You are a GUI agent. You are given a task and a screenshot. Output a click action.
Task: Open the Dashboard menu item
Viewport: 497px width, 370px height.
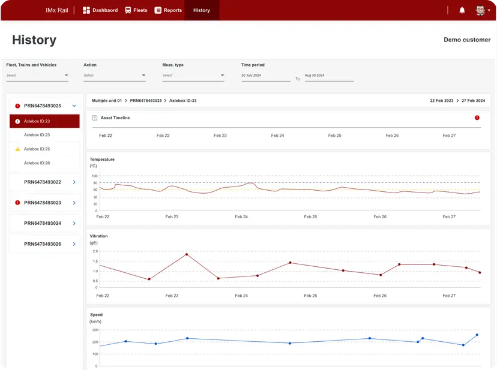pos(100,10)
